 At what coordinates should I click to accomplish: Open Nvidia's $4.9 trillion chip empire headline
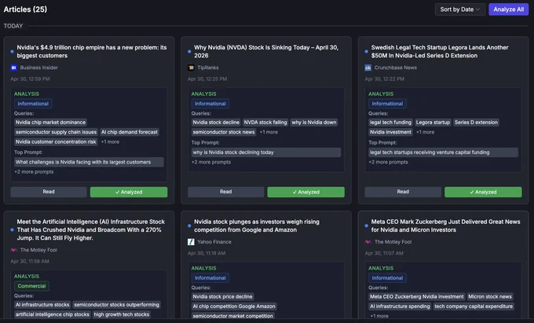pyautogui.click(x=92, y=51)
